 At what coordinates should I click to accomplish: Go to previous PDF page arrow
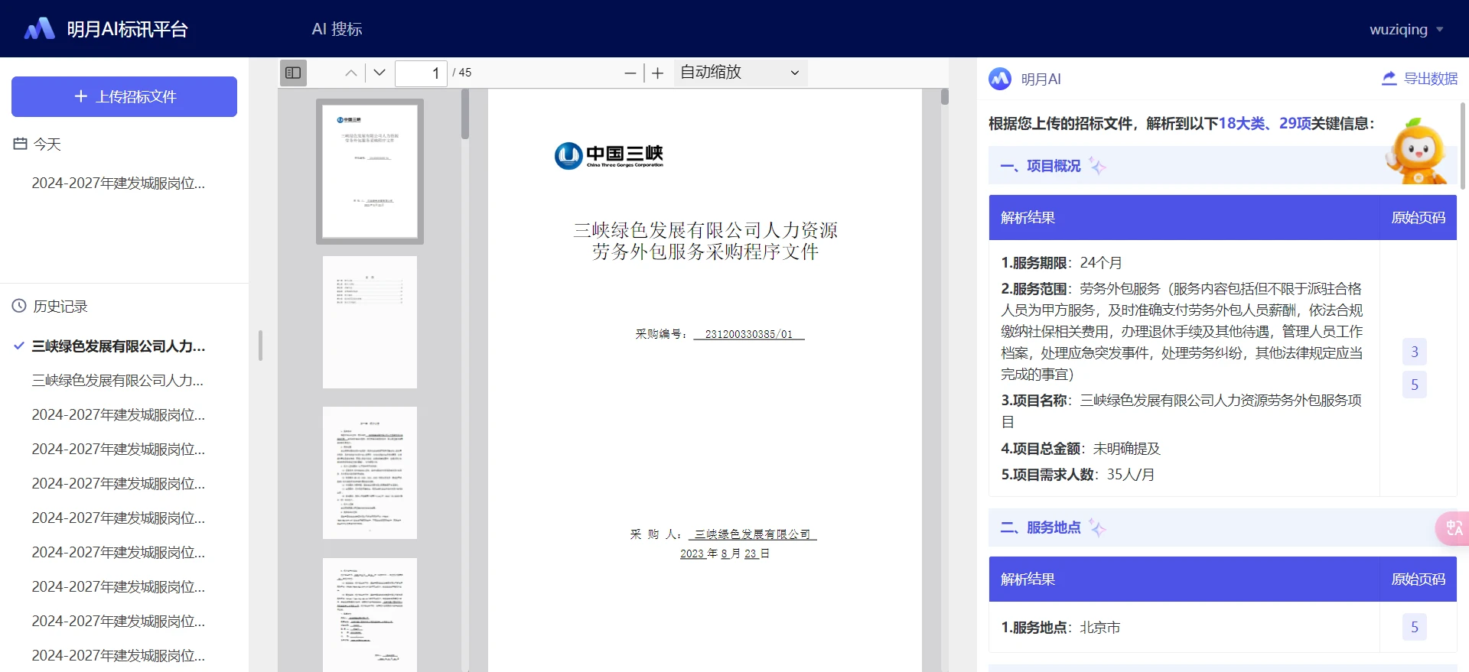click(351, 73)
